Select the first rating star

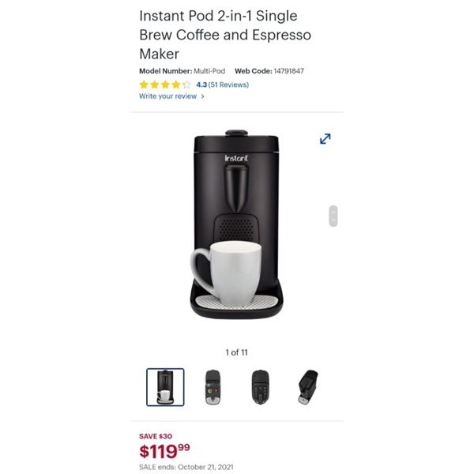(144, 85)
